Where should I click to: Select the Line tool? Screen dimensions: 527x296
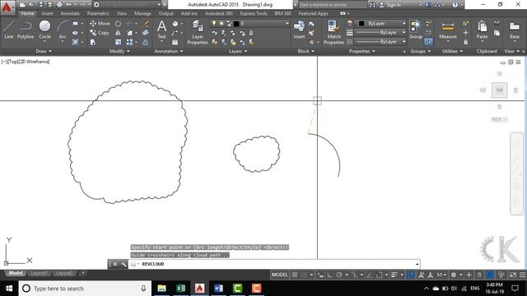pyautogui.click(x=8, y=30)
